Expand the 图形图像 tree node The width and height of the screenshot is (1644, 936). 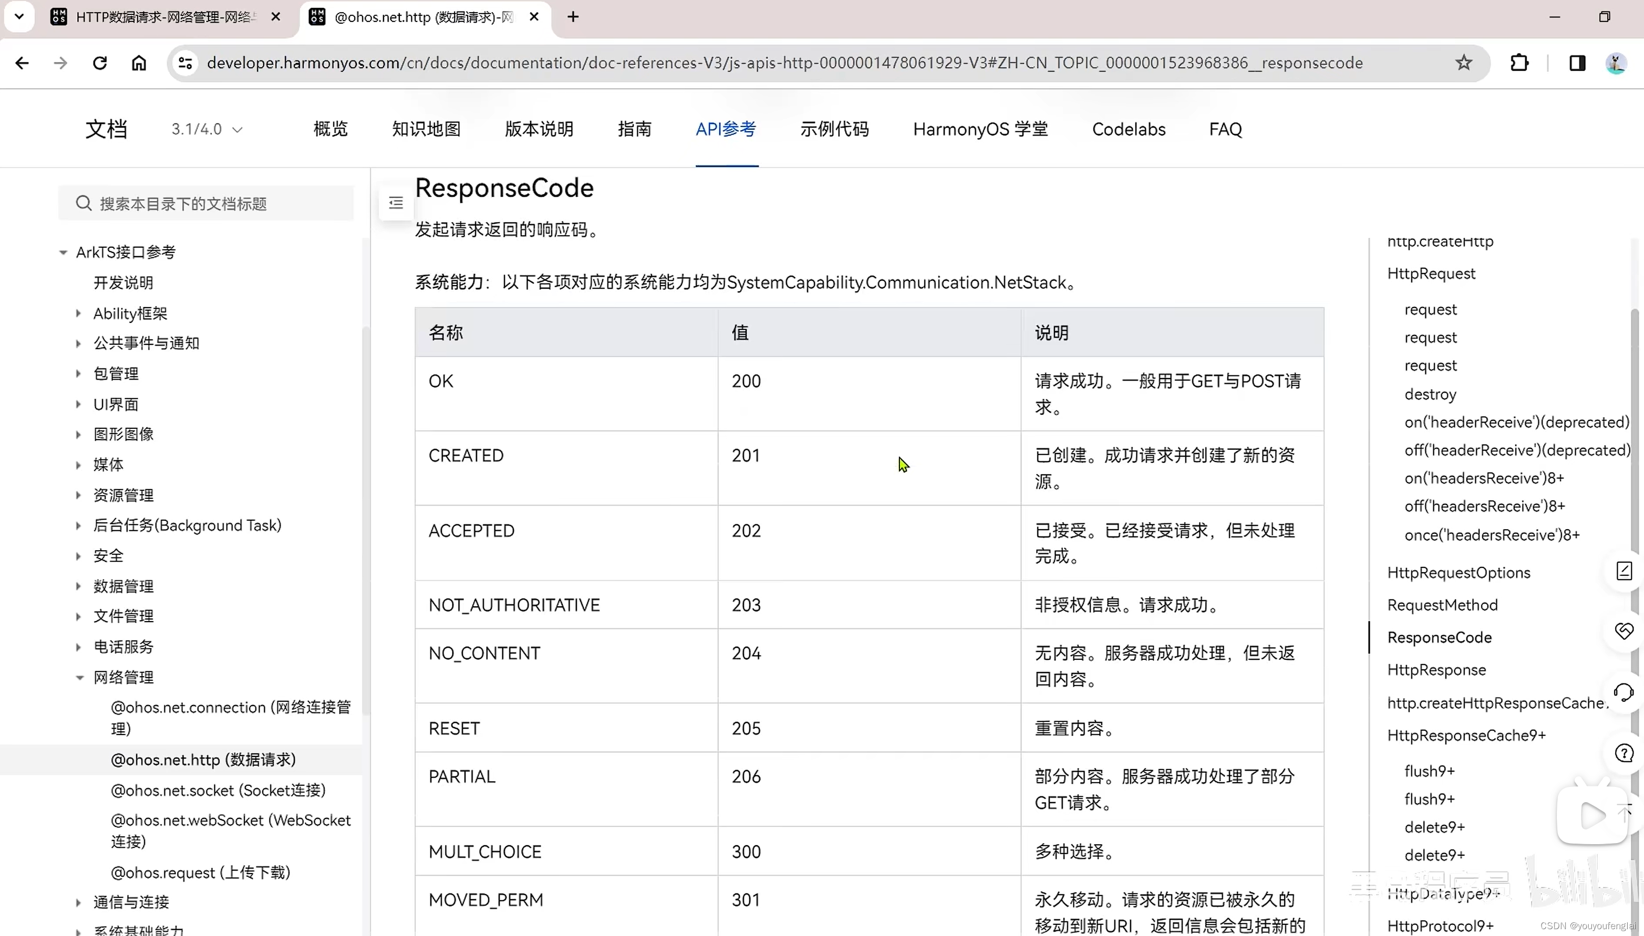point(78,435)
